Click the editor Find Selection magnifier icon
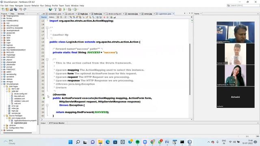Image resolution: width=260 pixels, height=146 pixels. [x=71, y=17]
